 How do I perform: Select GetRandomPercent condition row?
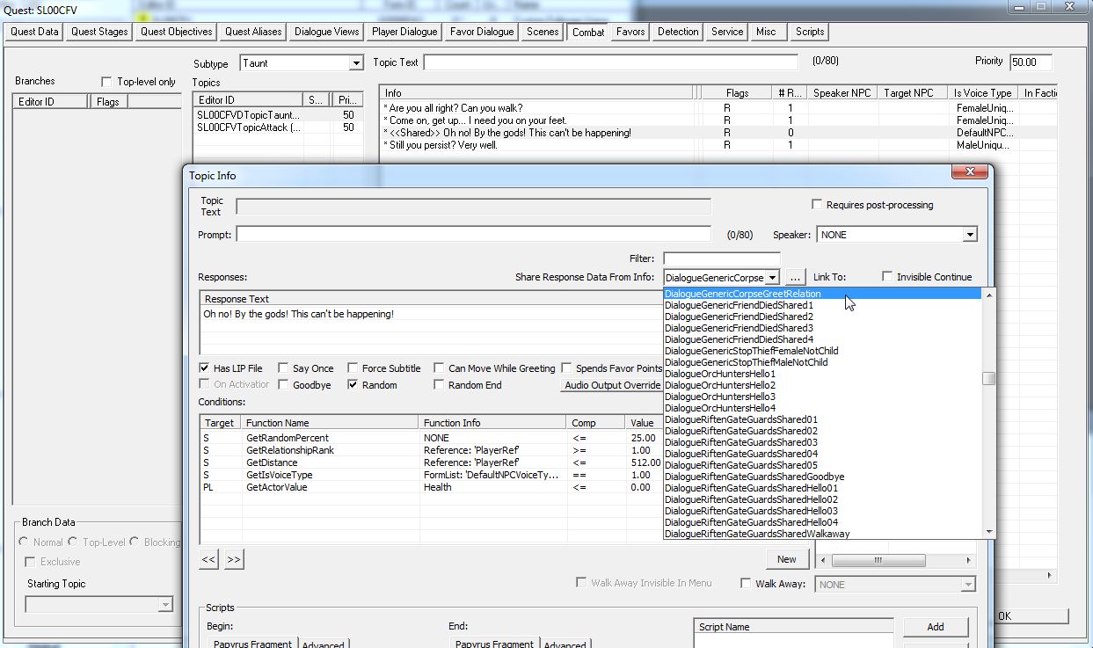(431, 438)
